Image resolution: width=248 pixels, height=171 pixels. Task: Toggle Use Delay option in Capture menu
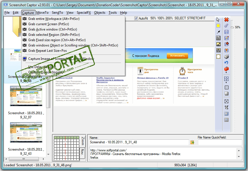tap(41, 67)
